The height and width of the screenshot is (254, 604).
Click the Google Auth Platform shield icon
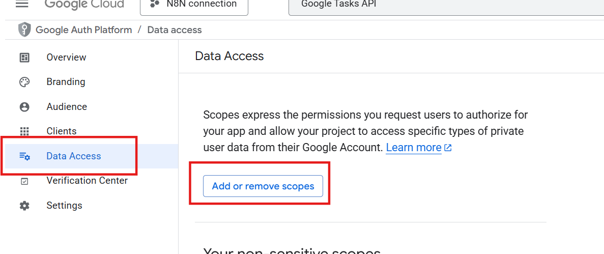(x=24, y=30)
